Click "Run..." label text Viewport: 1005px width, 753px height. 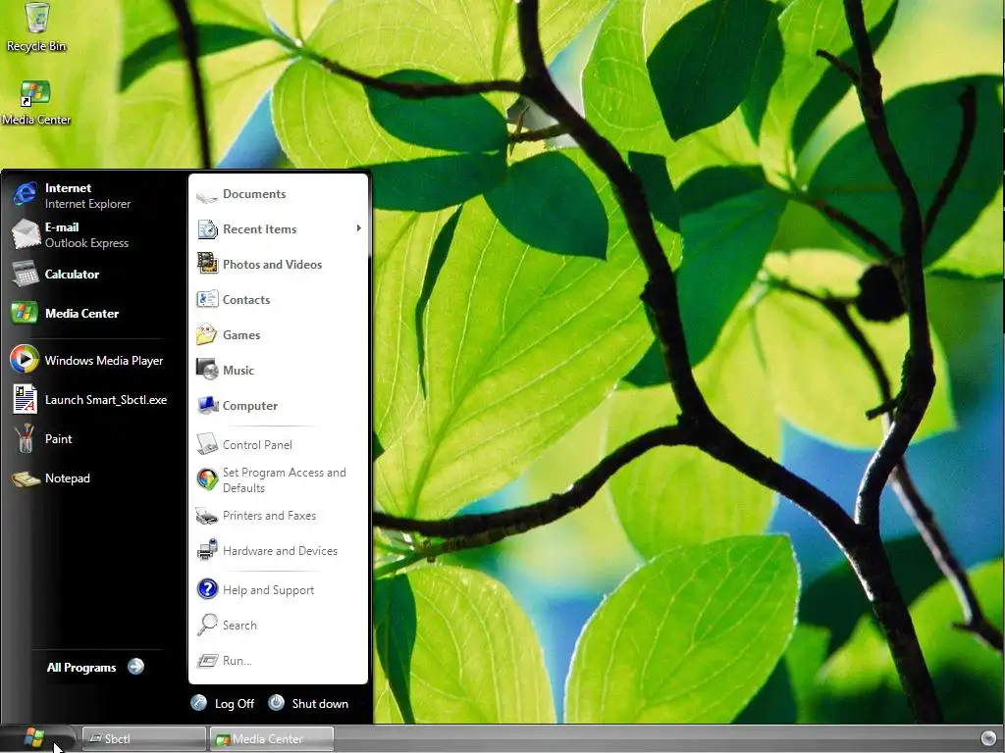(x=238, y=661)
